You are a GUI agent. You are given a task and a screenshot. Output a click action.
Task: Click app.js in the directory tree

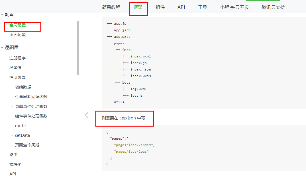120,24
